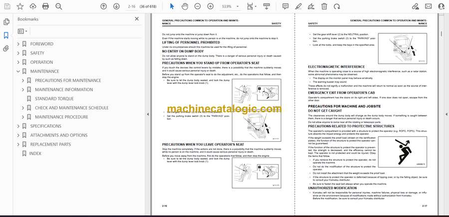This screenshot has width=449, height=217.
Task: Expand the SPECIFICATIONS bookmark
Action: coord(18,126)
